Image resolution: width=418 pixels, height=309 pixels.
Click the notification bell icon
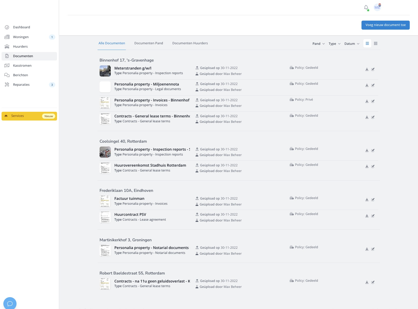pyautogui.click(x=366, y=7)
